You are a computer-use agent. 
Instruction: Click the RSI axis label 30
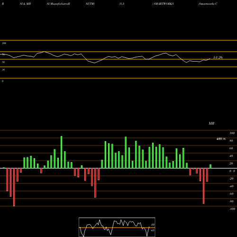pos(3,70)
